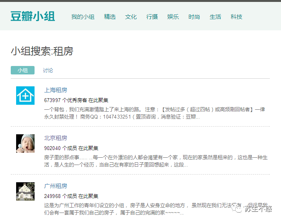Image resolution: width=281 pixels, height=221 pixels.
Task: Open the 文化 category
Action: tap(131, 17)
